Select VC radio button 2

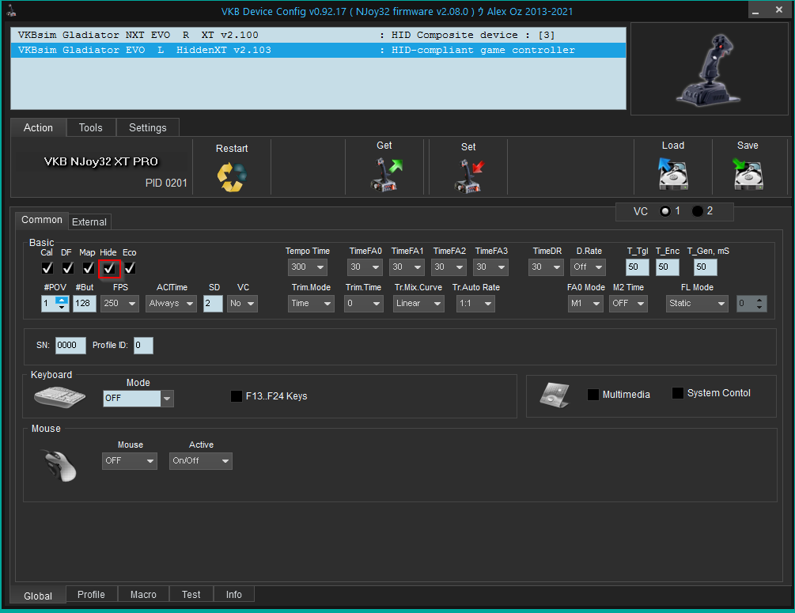point(698,211)
